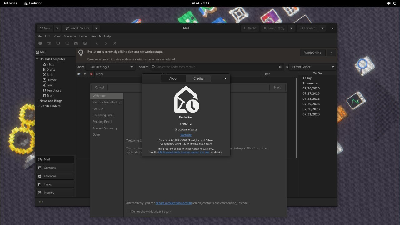Switch to Calendar view
400x225 pixels.
(x=55, y=176)
